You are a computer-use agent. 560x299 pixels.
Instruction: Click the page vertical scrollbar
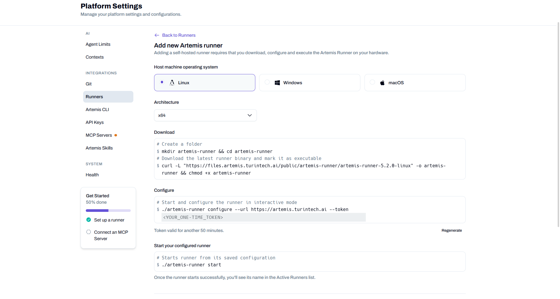558,125
